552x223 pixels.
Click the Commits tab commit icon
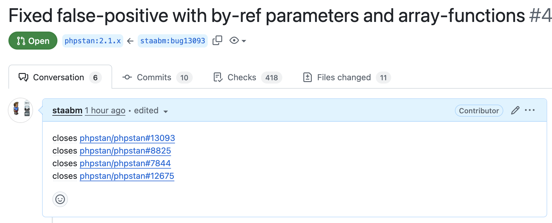tap(127, 77)
